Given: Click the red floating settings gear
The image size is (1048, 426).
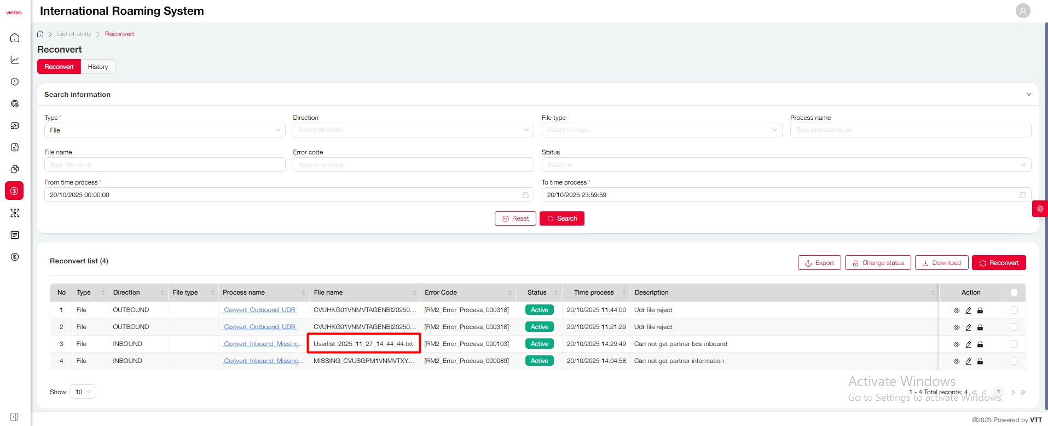Looking at the screenshot, I should pyautogui.click(x=1040, y=209).
